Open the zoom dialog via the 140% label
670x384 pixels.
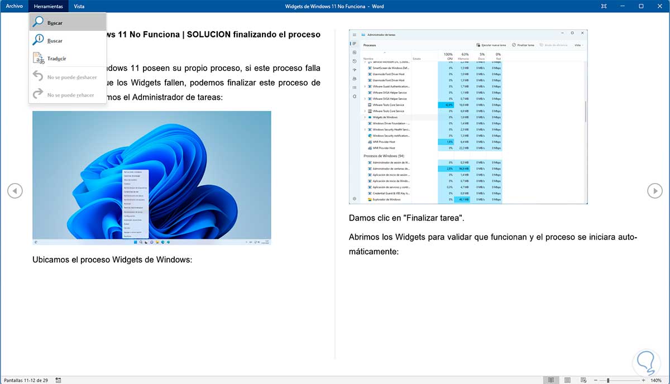655,380
